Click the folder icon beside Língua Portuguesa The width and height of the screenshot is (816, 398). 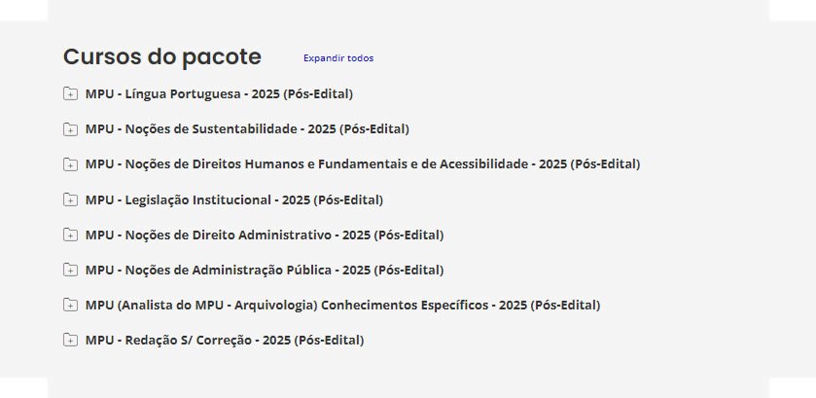click(70, 94)
